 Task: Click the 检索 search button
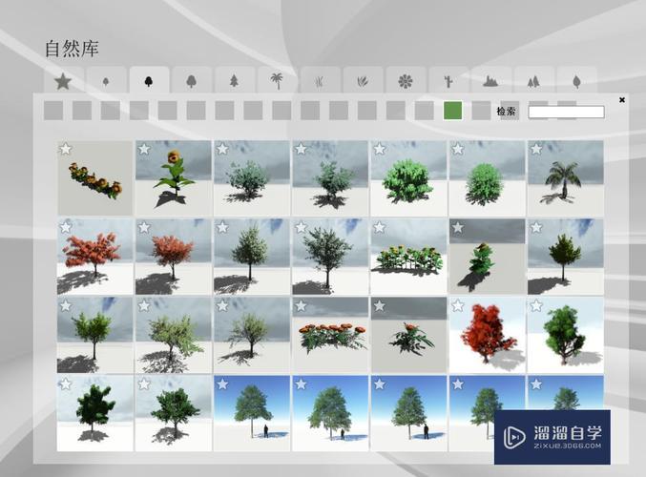click(x=506, y=112)
